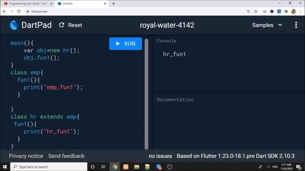Click the Chrome taskbar icon

[114, 167]
